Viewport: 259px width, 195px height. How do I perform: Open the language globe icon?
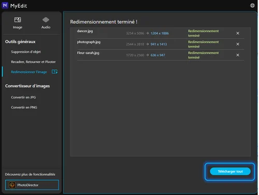click(252, 6)
